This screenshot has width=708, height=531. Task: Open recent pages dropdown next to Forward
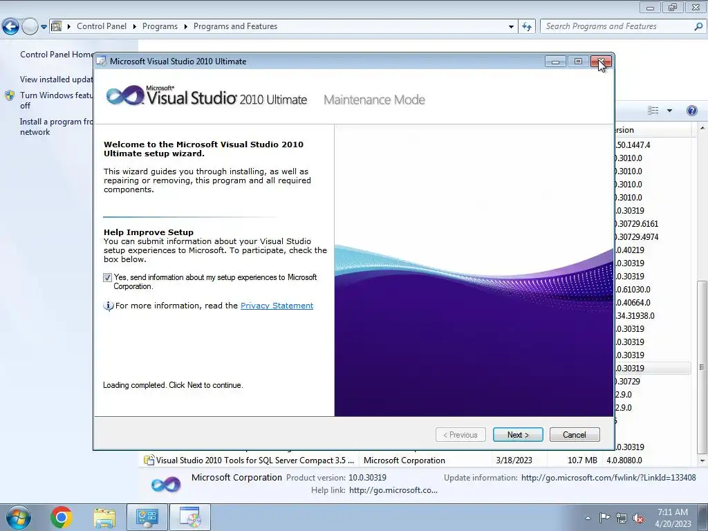pos(44,27)
